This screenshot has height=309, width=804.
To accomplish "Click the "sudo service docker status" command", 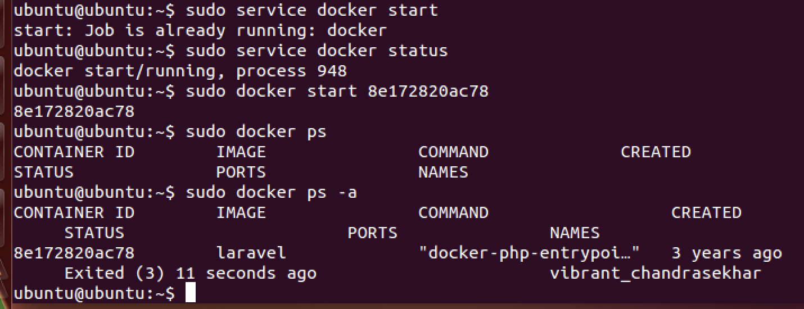I will point(317,51).
